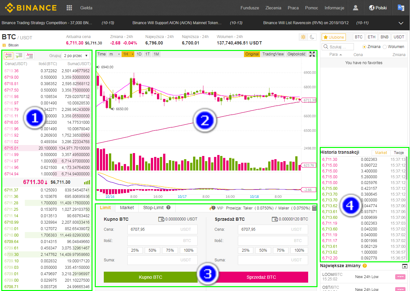Click the VIP flame warning icon

pyautogui.click(x=212, y=208)
